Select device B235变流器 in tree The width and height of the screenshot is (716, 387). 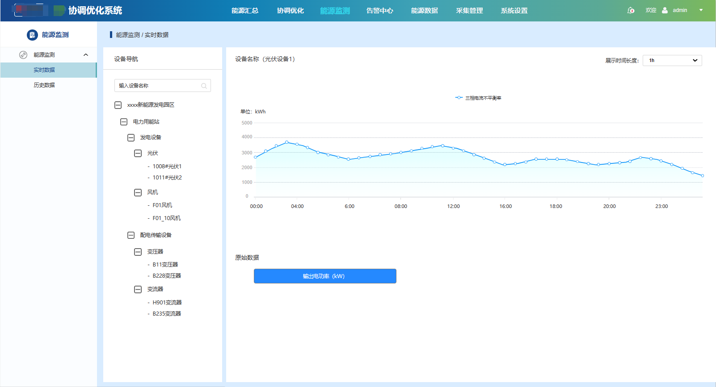[x=167, y=314]
